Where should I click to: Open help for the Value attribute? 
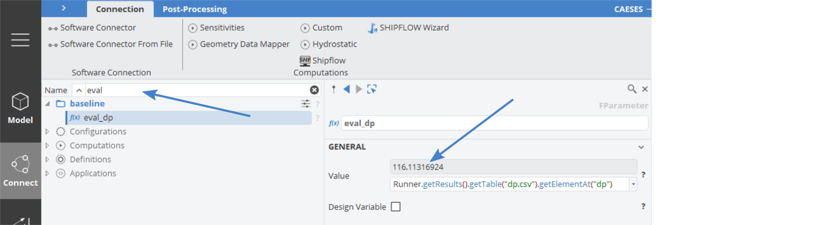tap(643, 174)
